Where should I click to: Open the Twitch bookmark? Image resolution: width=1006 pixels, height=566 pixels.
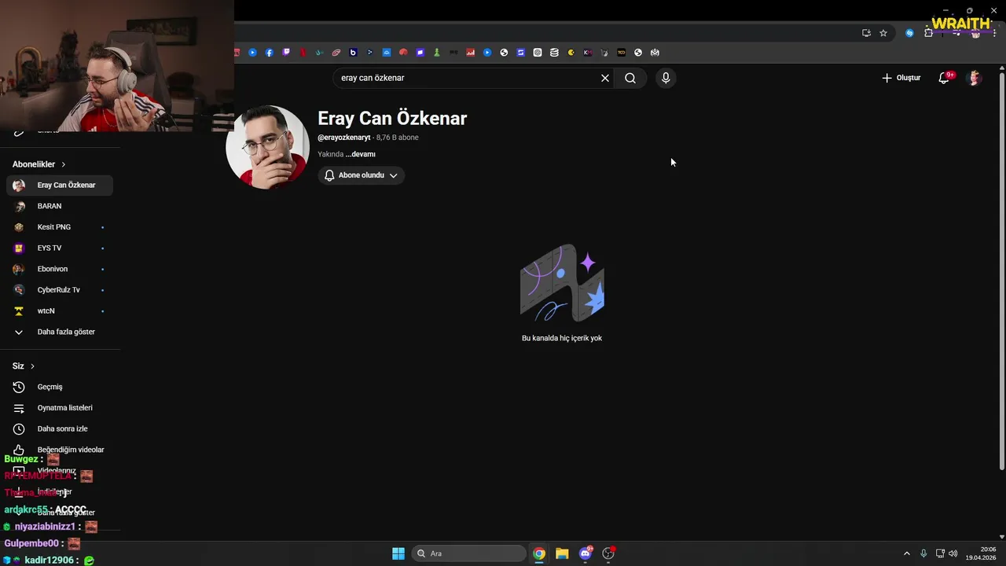coord(286,53)
